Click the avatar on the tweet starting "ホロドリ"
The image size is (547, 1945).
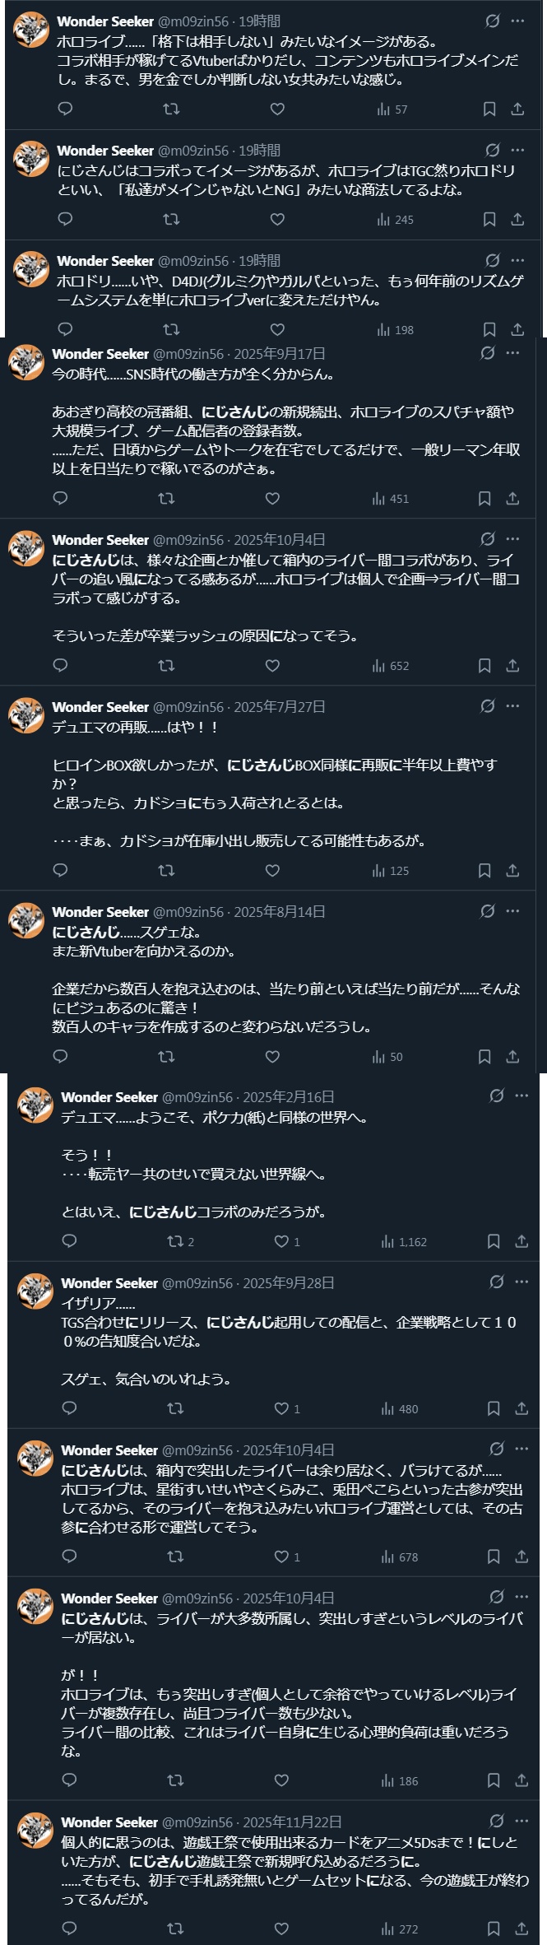[32, 268]
